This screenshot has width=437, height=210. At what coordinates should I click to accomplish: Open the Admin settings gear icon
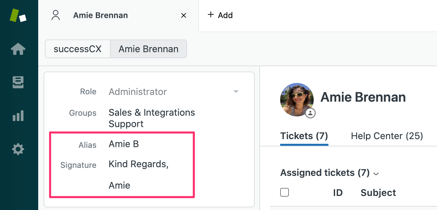tap(18, 149)
